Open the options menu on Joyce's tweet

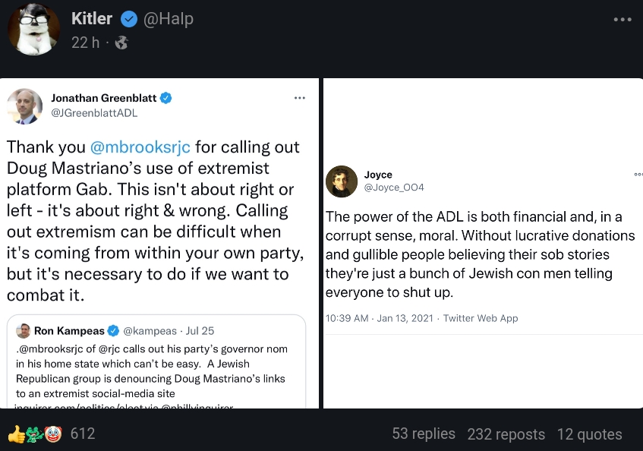pos(638,175)
